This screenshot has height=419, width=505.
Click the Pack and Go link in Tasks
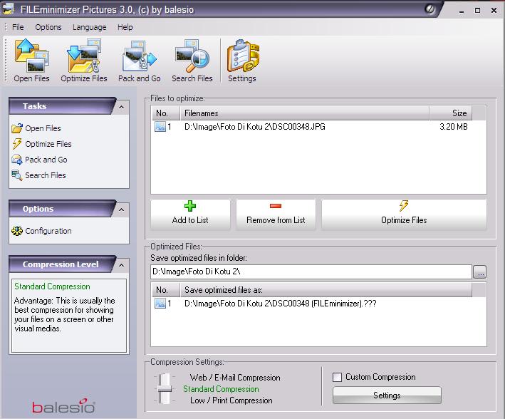[x=46, y=160]
